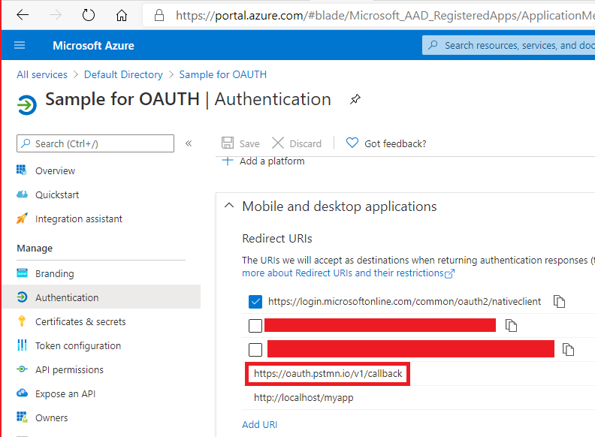Viewport: 595px width, 437px height.
Task: Open the Expose an API menu item
Action: coord(65,393)
